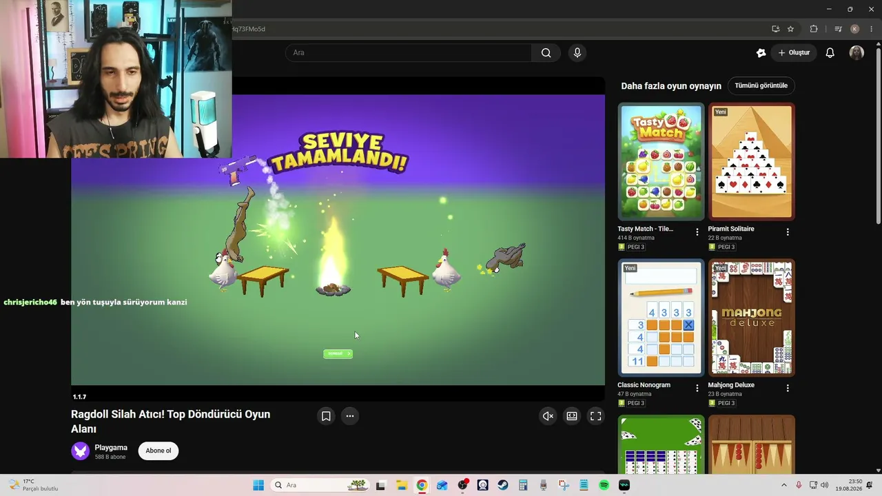Image resolution: width=882 pixels, height=496 pixels.
Task: Open more options for the Ragdoll game
Action: tap(350, 416)
